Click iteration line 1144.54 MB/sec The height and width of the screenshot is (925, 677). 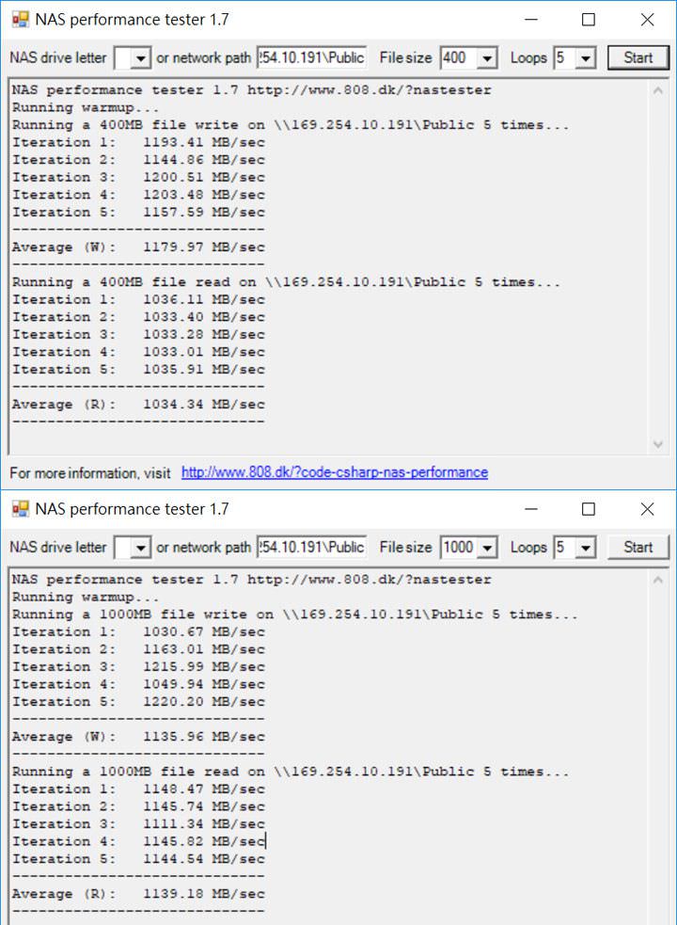tap(138, 859)
